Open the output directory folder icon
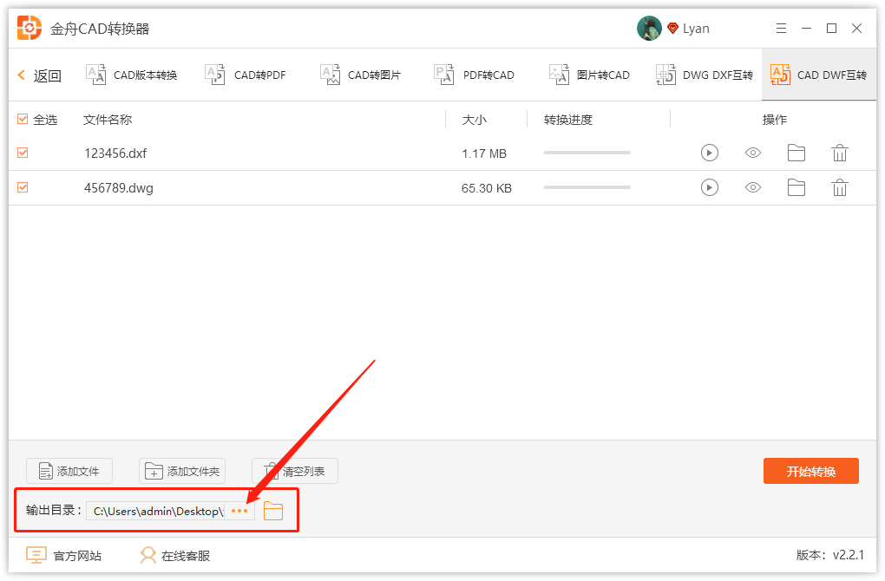885x581 pixels. coord(273,512)
